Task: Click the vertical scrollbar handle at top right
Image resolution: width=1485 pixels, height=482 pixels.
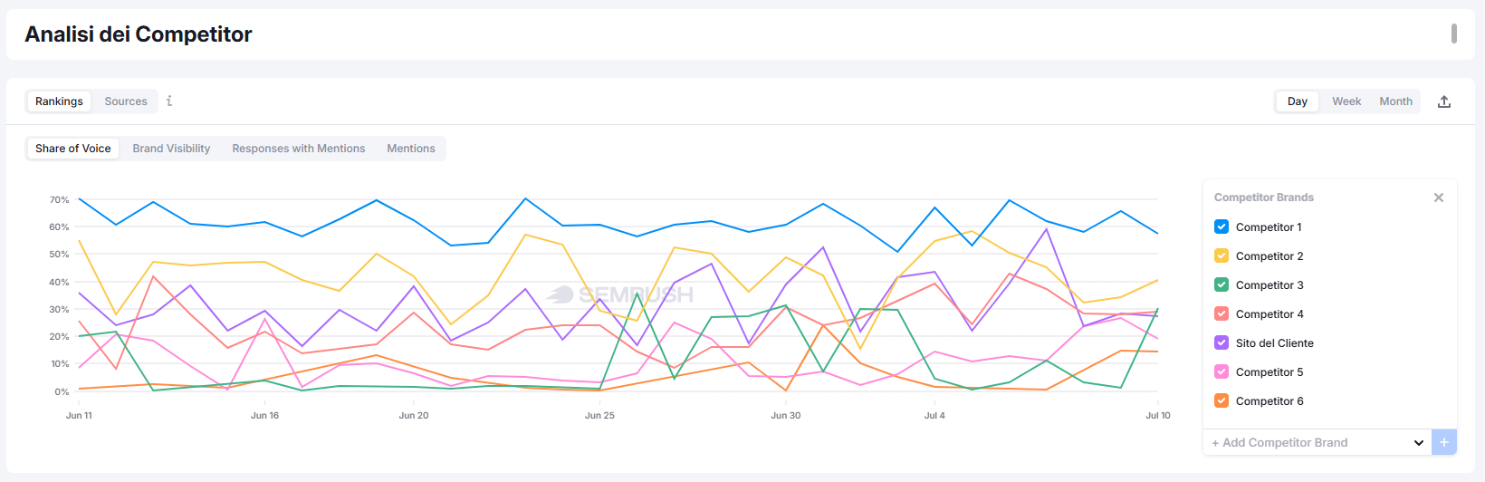Action: point(1454,34)
